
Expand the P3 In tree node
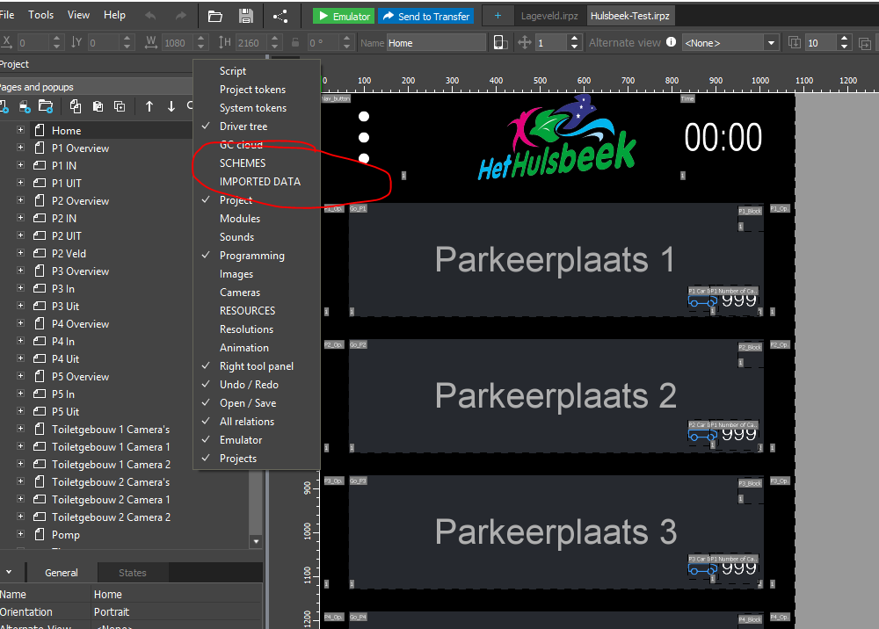(x=21, y=288)
